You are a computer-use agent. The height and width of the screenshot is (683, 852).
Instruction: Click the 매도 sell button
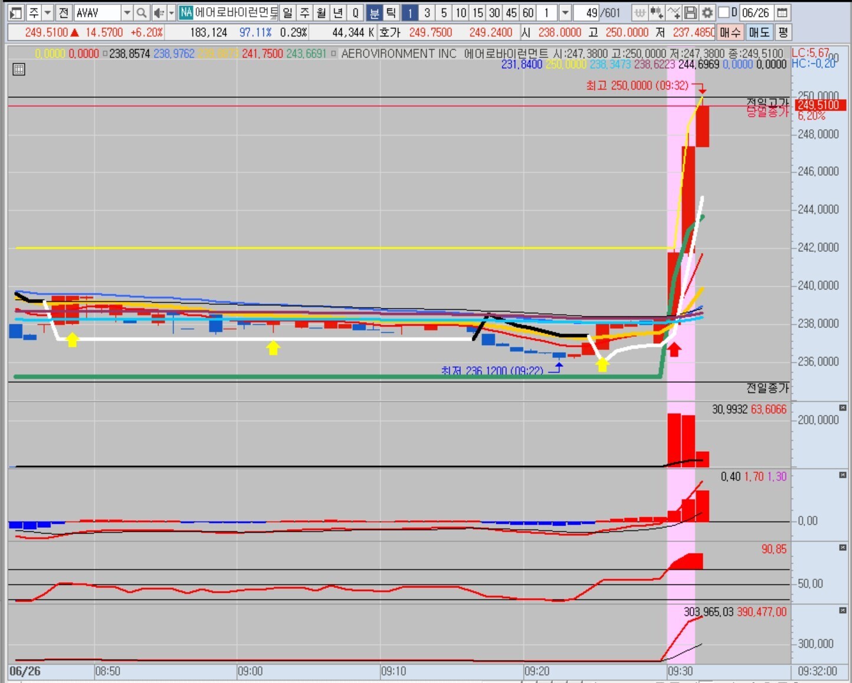pyautogui.click(x=759, y=32)
